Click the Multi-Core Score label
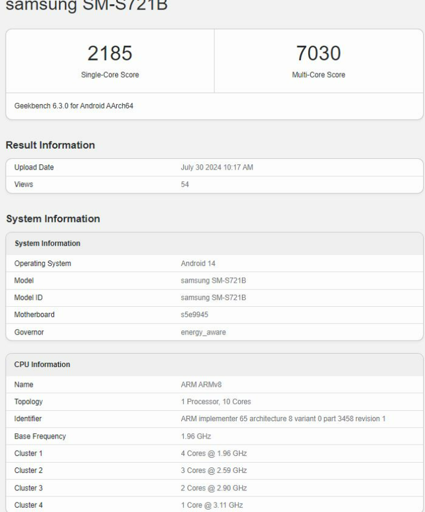425x512 pixels. [318, 75]
